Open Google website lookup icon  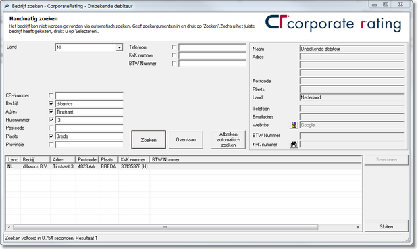(x=294, y=125)
